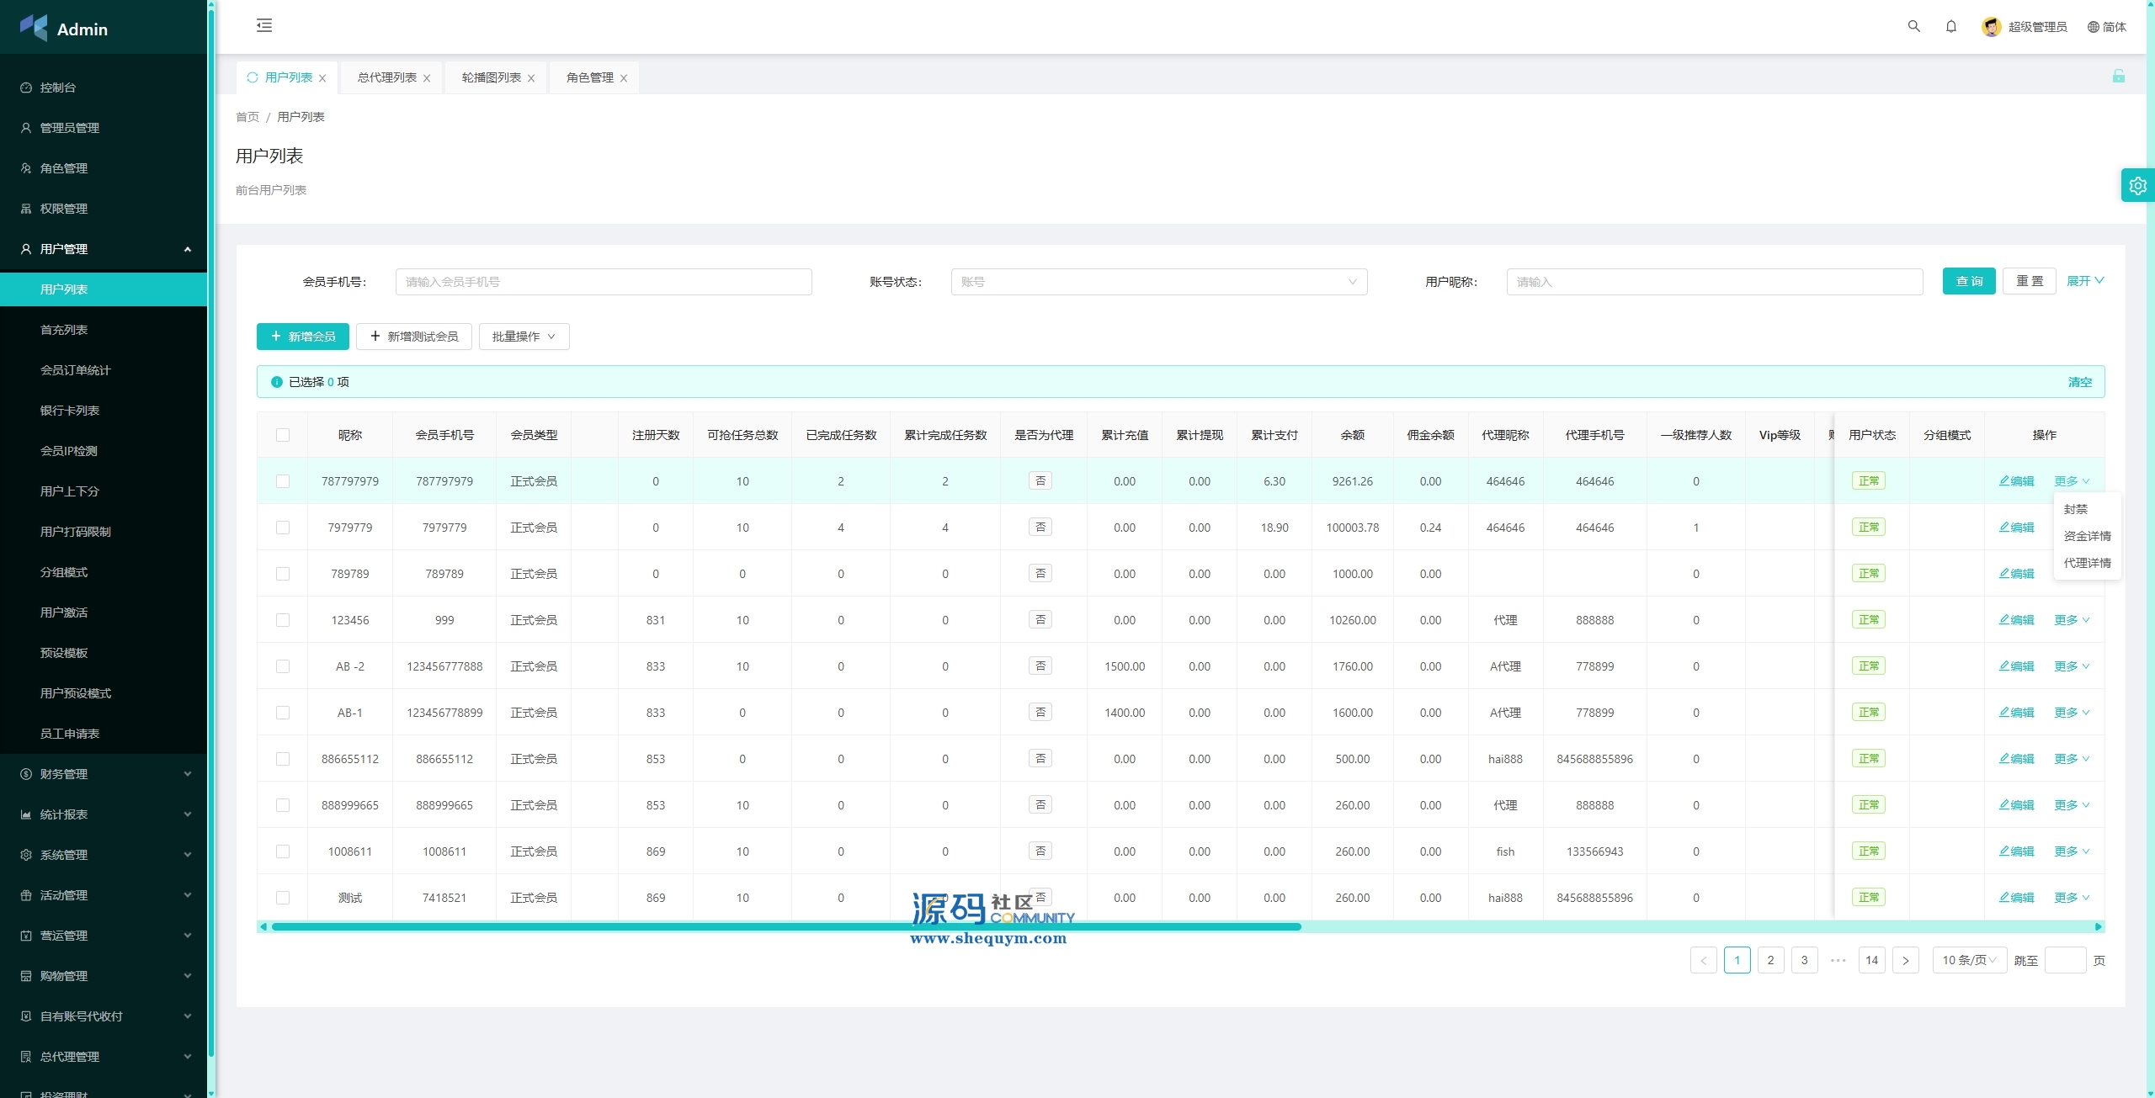The image size is (2155, 1098).
Task: Close the 总代理列表 tab
Action: 427,78
